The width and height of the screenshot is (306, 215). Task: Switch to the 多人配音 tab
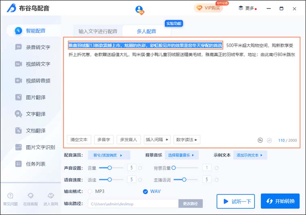click(x=146, y=31)
